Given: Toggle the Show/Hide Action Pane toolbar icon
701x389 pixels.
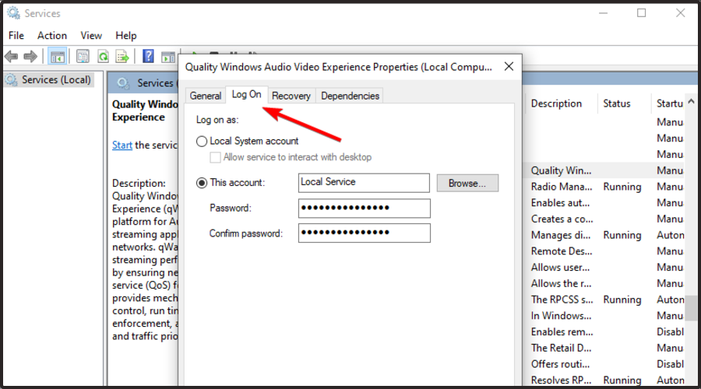Looking at the screenshot, I should (168, 57).
